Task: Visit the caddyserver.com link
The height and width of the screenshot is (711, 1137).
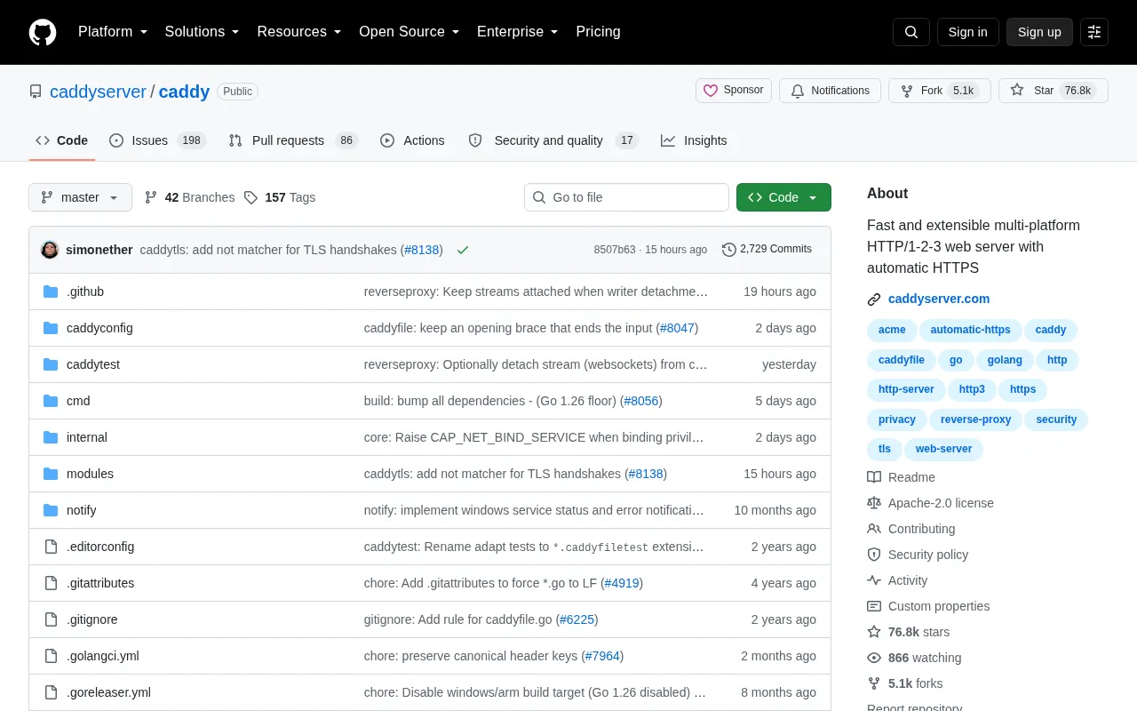Action: [x=939, y=299]
